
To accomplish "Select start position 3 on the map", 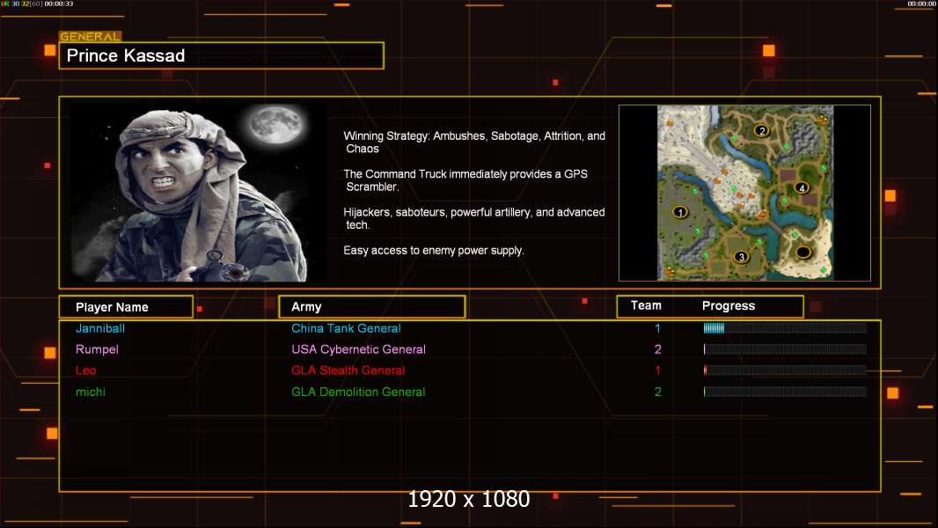I will coord(741,257).
